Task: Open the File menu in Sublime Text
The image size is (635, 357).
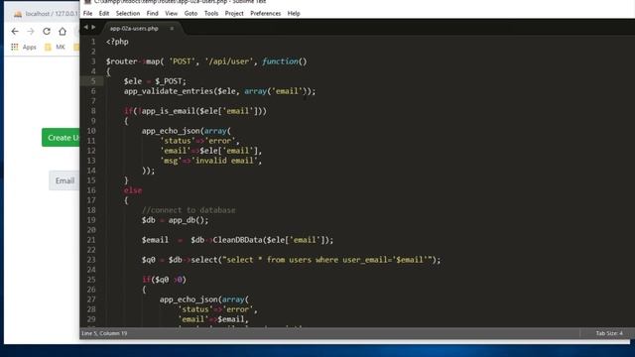Action: click(x=87, y=13)
